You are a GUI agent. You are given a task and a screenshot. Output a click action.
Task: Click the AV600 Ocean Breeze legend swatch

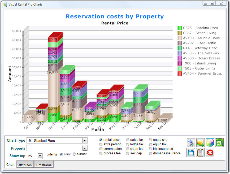(180, 58)
